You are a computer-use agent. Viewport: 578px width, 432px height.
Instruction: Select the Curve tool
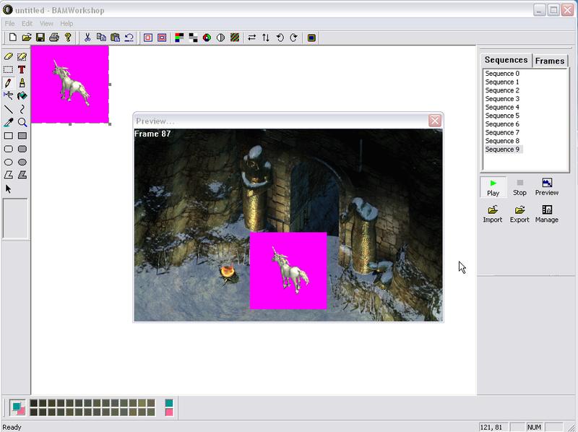pos(22,109)
